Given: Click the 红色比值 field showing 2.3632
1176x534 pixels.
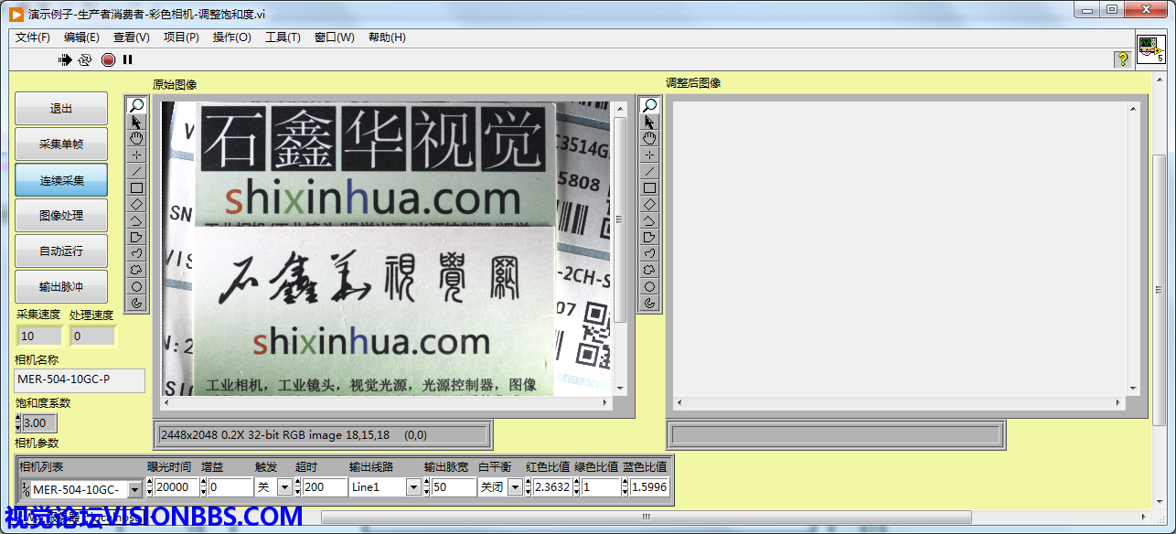Looking at the screenshot, I should click(551, 487).
